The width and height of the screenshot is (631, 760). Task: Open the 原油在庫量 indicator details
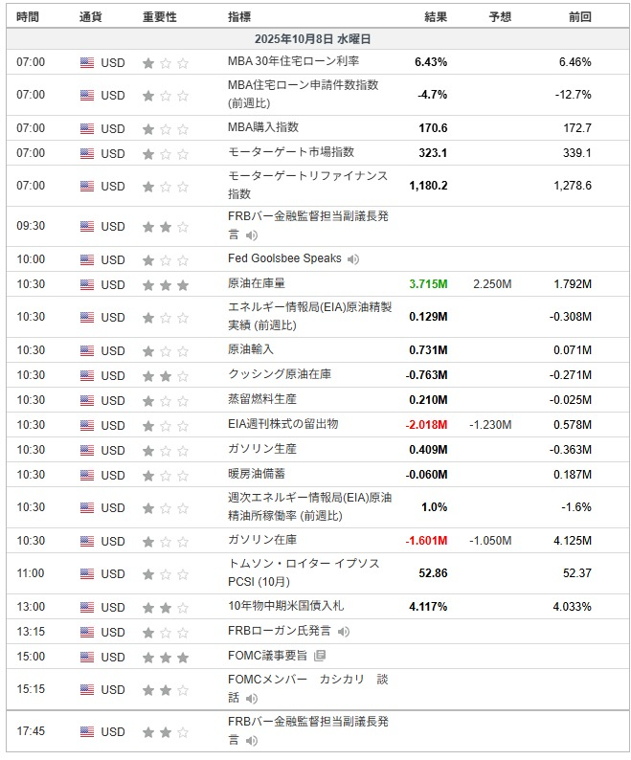257,285
